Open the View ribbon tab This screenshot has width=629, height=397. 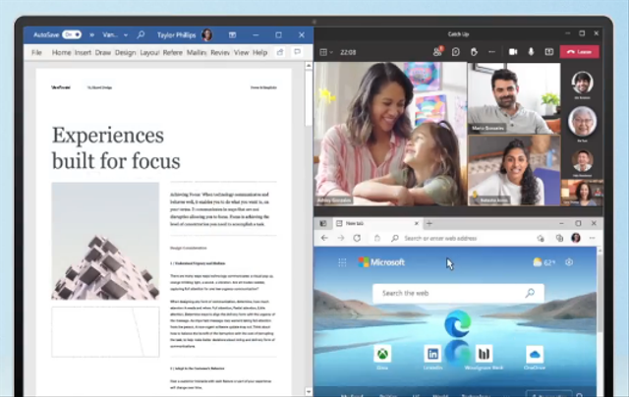point(242,52)
